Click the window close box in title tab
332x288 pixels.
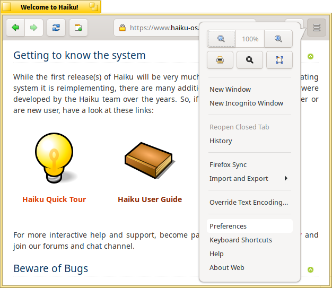tap(7, 7)
